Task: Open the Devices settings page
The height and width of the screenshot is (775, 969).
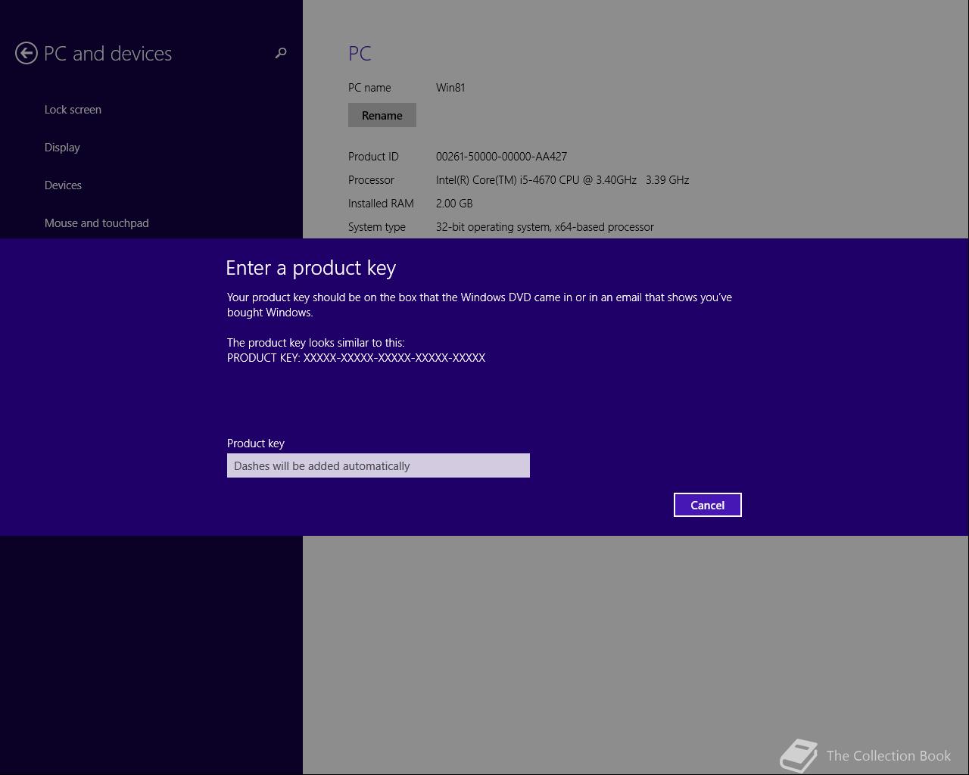Action: pos(63,185)
